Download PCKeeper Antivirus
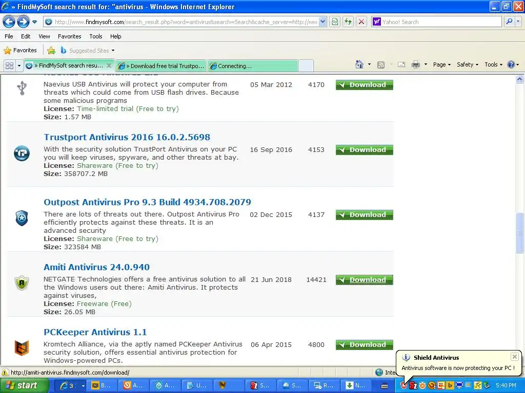This screenshot has width=525, height=393. [365, 345]
